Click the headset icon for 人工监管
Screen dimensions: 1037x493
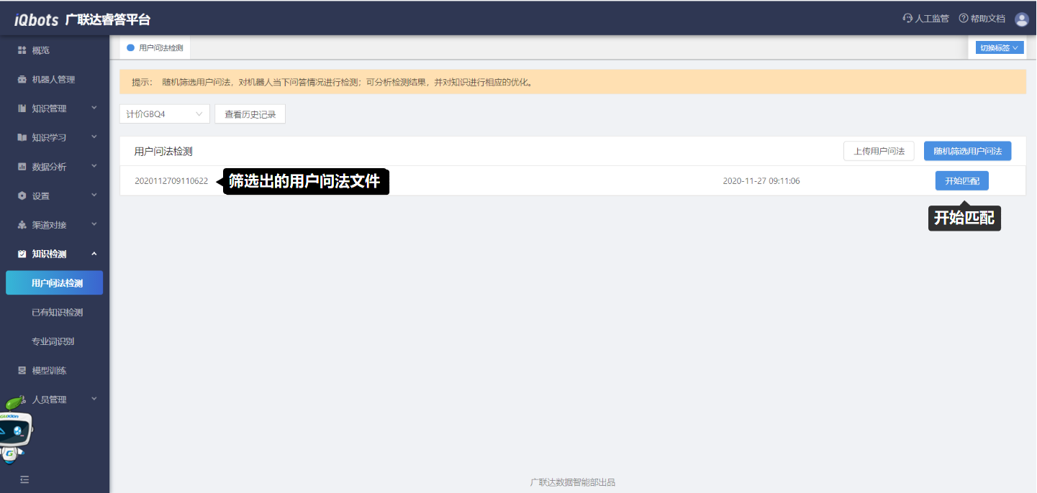click(907, 19)
